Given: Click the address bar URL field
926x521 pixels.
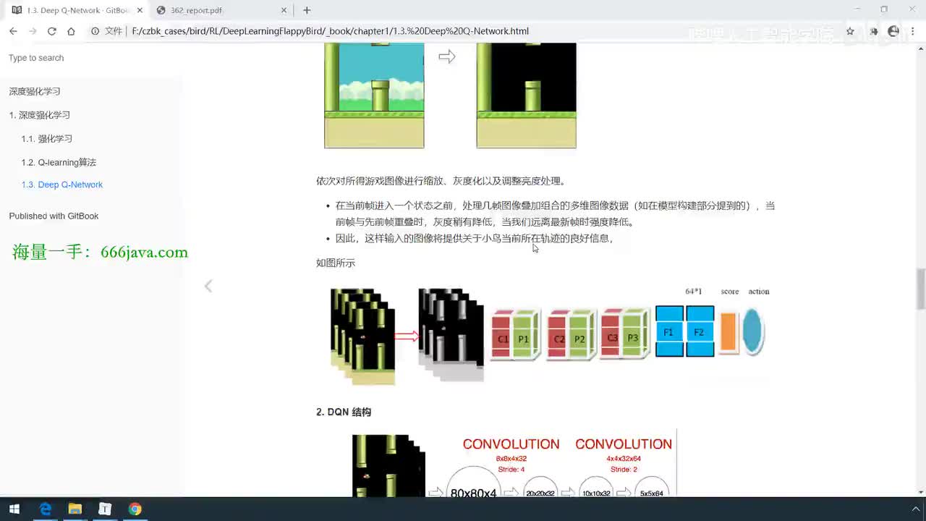Looking at the screenshot, I should point(463,31).
